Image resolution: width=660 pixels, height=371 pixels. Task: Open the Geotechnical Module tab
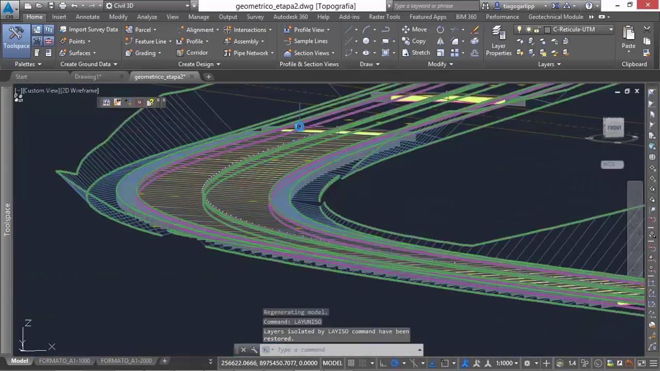pyautogui.click(x=555, y=16)
